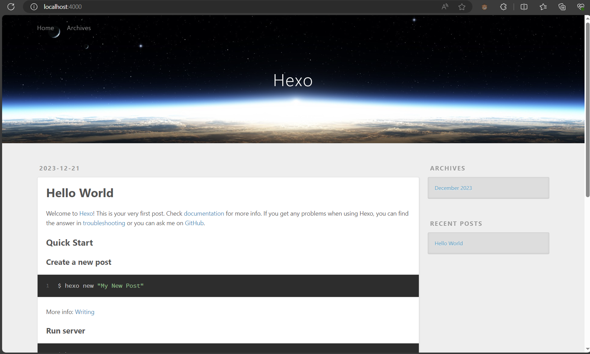
Task: Click the Run server heading
Action: [x=66, y=331]
